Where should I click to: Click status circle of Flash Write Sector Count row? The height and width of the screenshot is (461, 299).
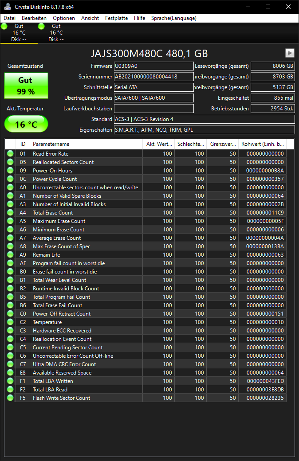pos(10,398)
